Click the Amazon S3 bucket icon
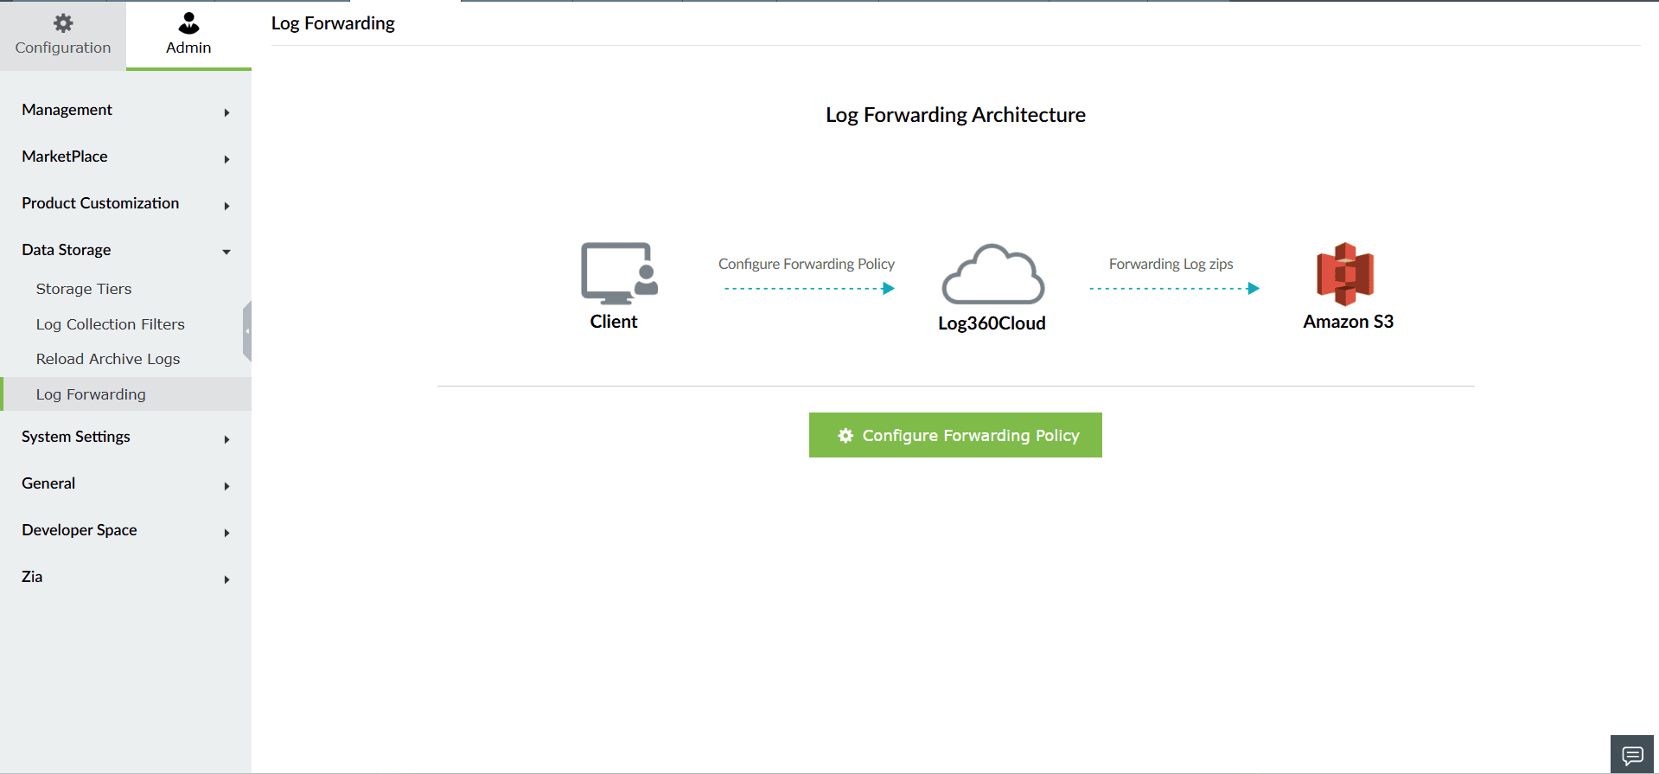 click(x=1345, y=274)
